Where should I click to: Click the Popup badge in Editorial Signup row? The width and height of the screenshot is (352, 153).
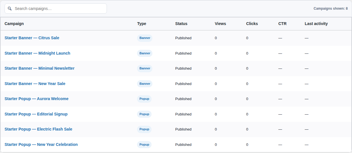144,114
